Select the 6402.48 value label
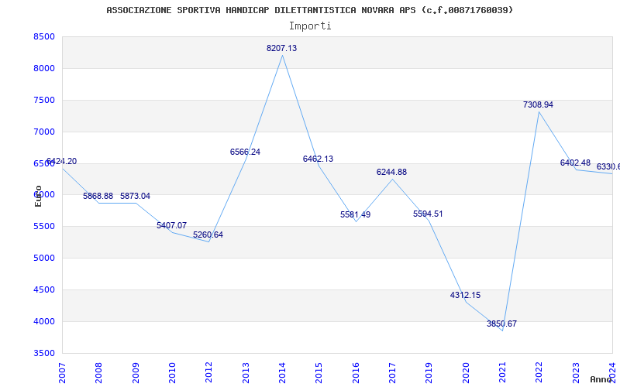 tap(575, 163)
